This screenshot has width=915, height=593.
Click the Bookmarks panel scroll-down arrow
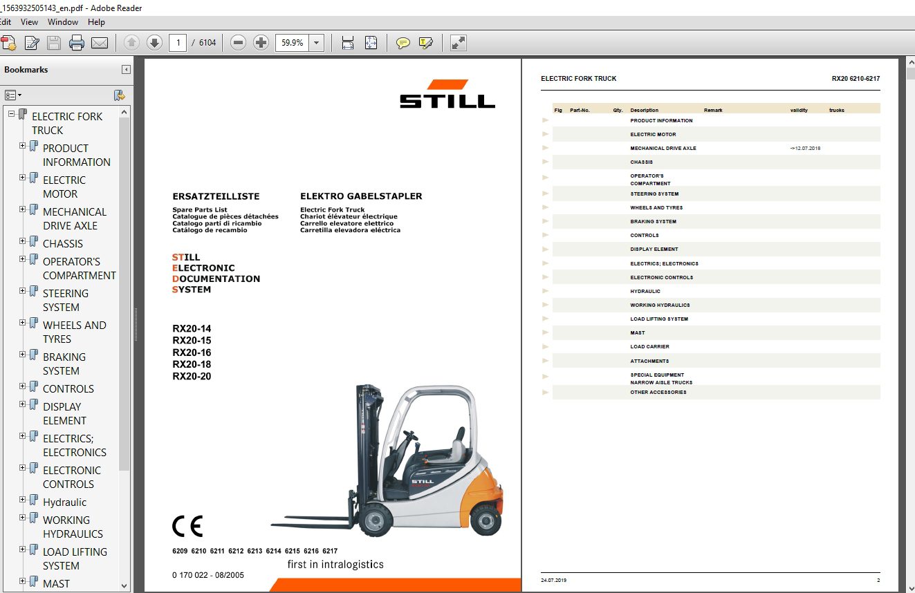(124, 585)
